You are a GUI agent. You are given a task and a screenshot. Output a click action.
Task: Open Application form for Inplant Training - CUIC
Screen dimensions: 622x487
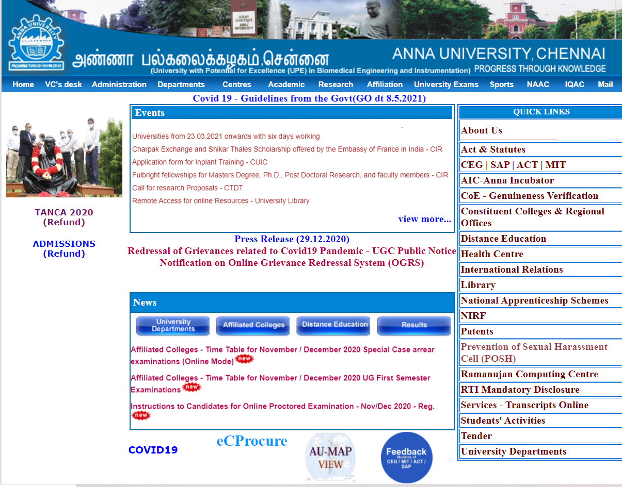(x=200, y=162)
